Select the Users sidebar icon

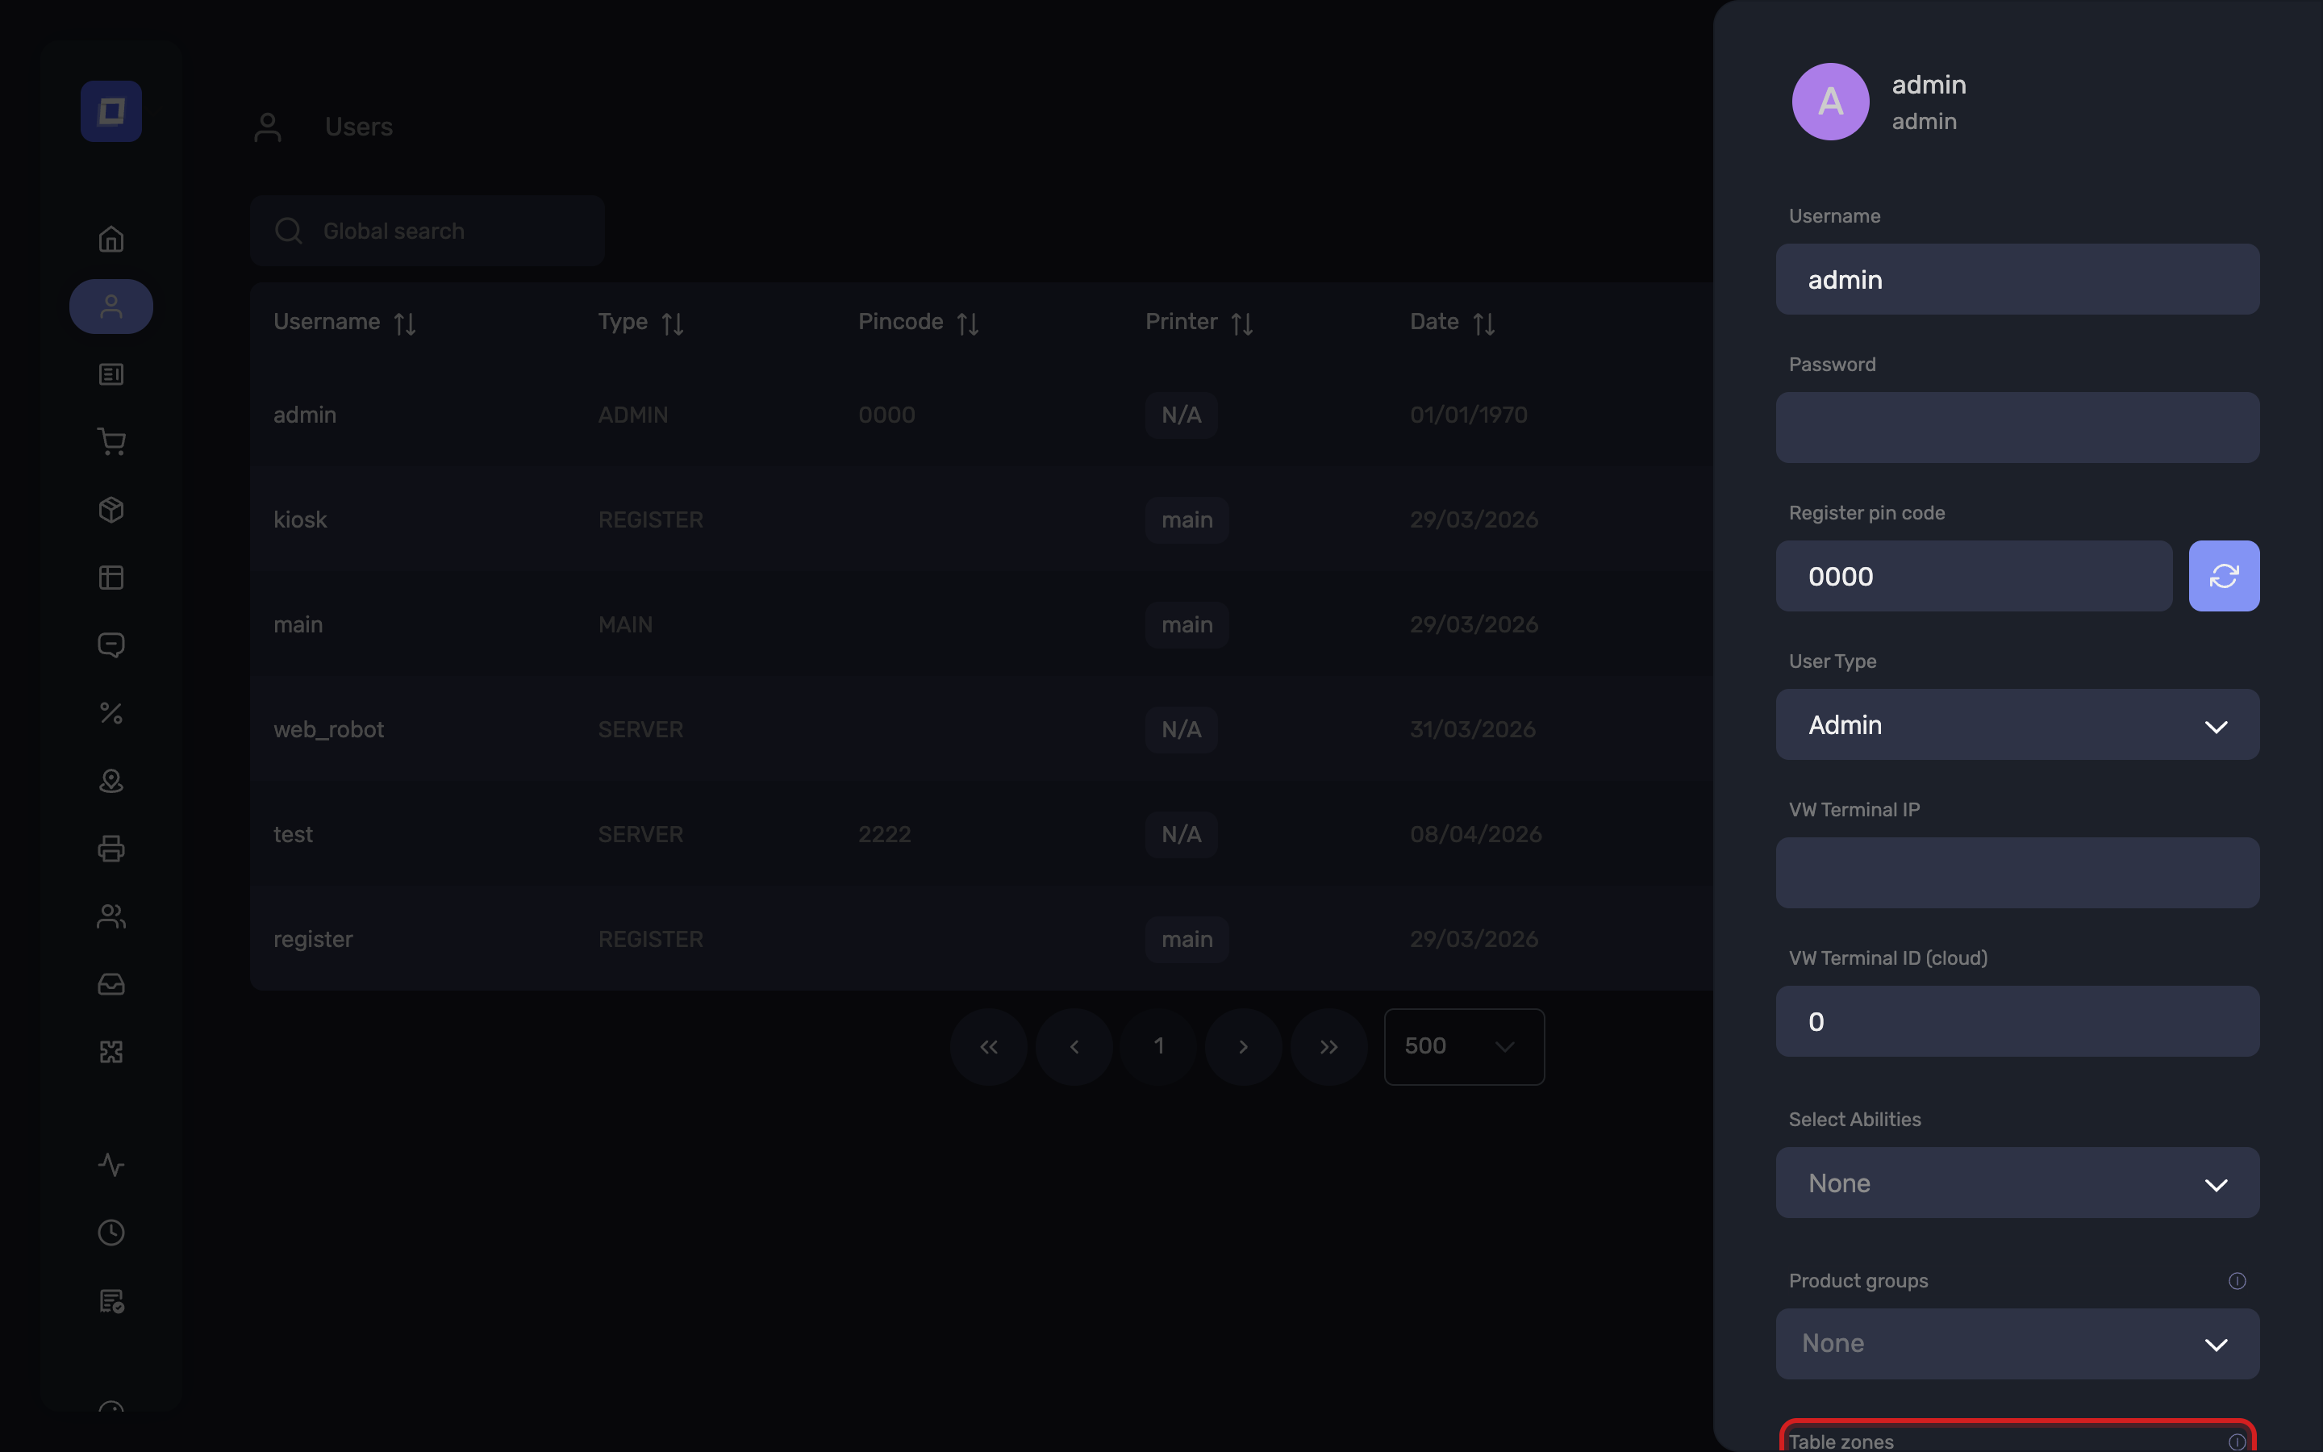[111, 307]
